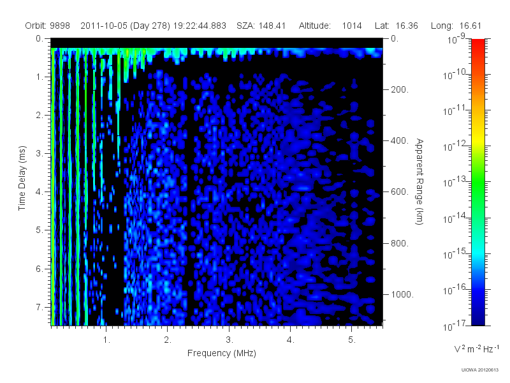The width and height of the screenshot is (510, 383).
Task: Click the Time Delay (ms) axis title
Action: tap(22, 178)
